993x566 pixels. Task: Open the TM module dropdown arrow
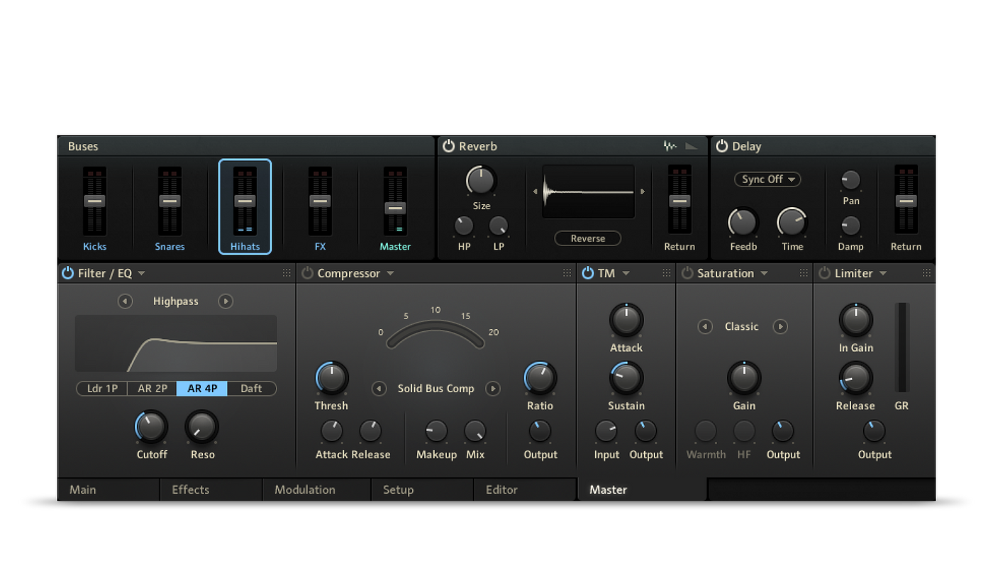tap(626, 274)
